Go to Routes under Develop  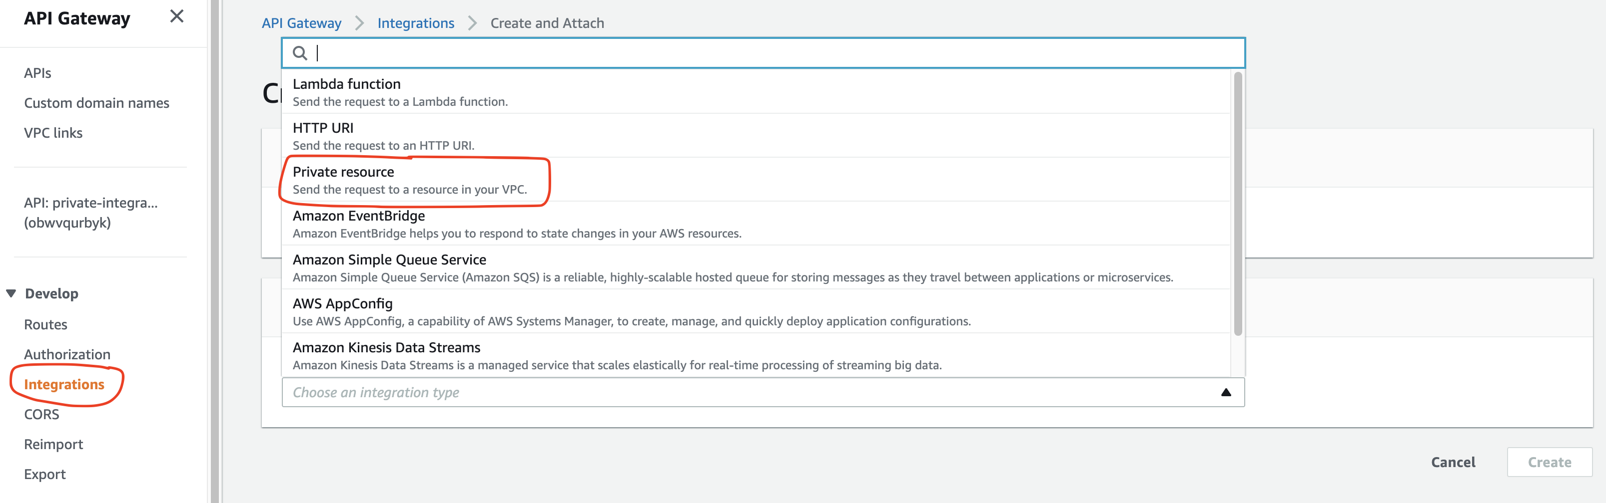click(x=45, y=324)
